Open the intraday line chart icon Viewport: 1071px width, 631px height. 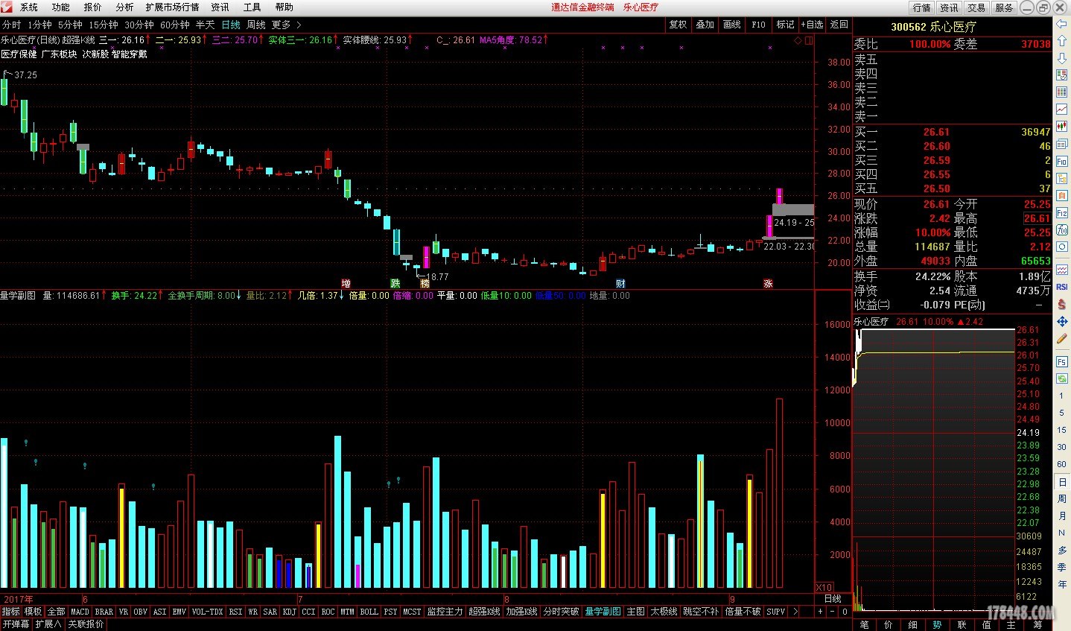point(1061,110)
